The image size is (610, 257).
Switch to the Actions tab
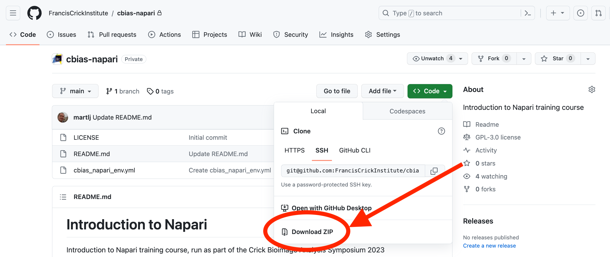click(x=164, y=34)
